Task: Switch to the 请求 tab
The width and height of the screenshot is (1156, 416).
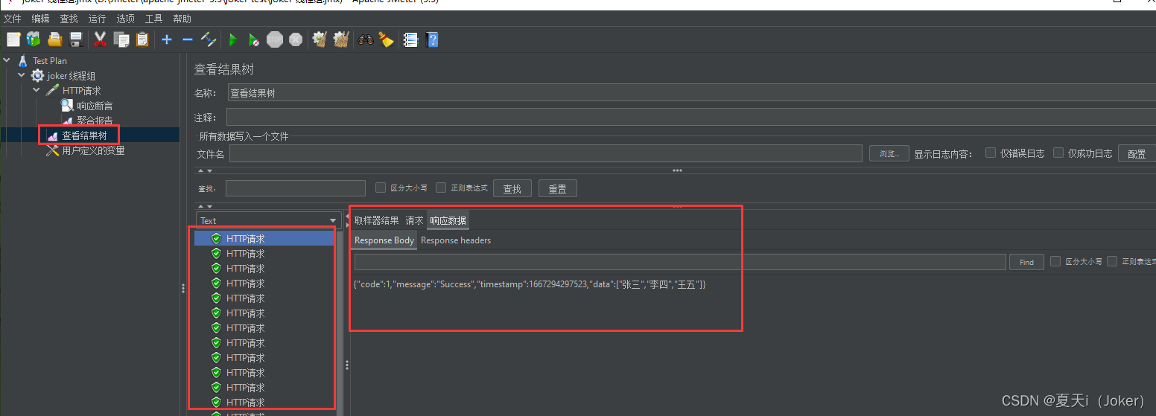Action: (x=414, y=220)
